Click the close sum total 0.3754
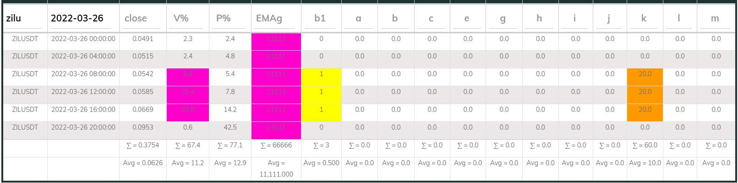 click(x=143, y=146)
